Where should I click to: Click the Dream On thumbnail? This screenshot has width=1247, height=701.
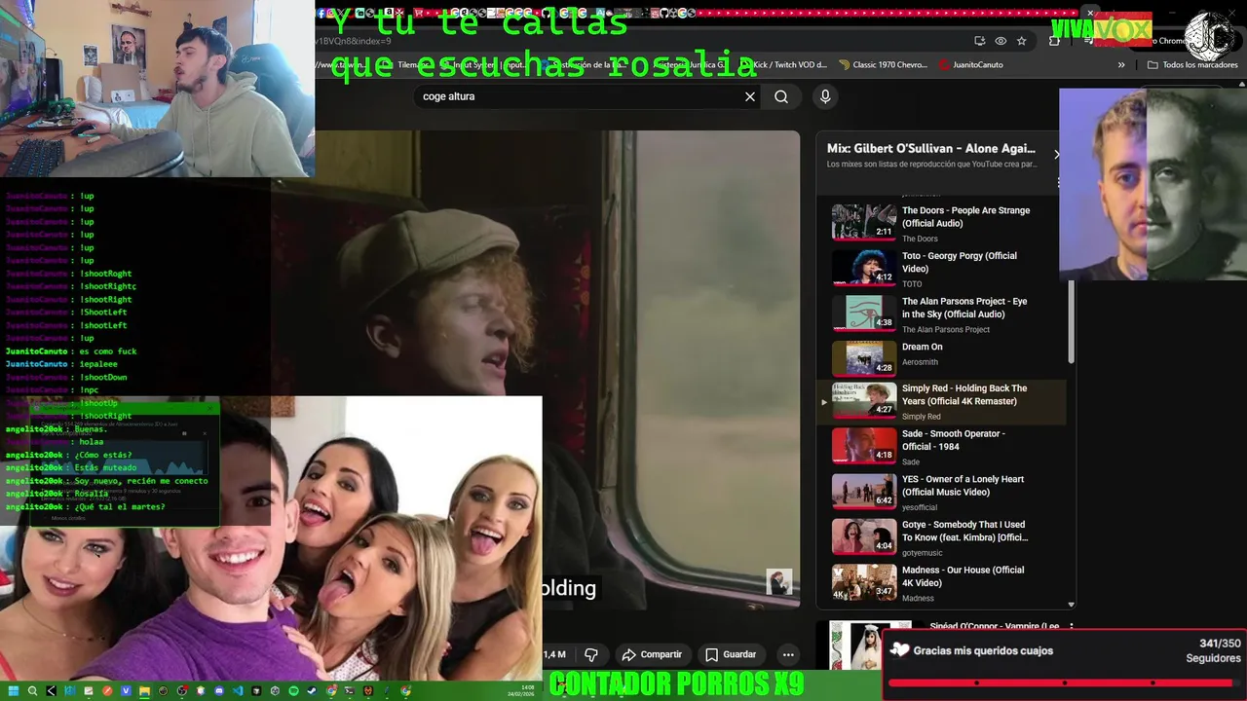tap(864, 357)
